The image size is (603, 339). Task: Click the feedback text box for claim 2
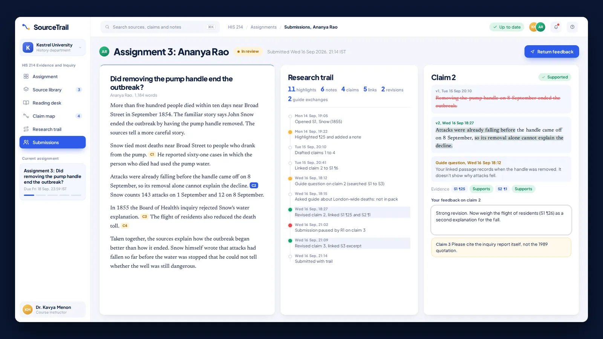[501, 220]
